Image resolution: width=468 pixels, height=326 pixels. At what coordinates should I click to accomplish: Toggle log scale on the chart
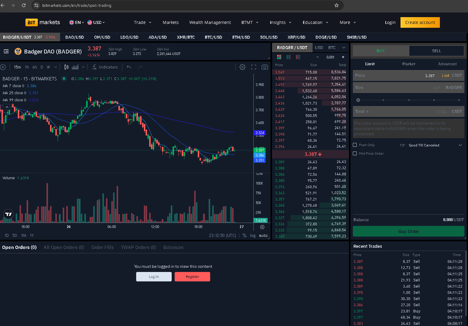(253, 235)
